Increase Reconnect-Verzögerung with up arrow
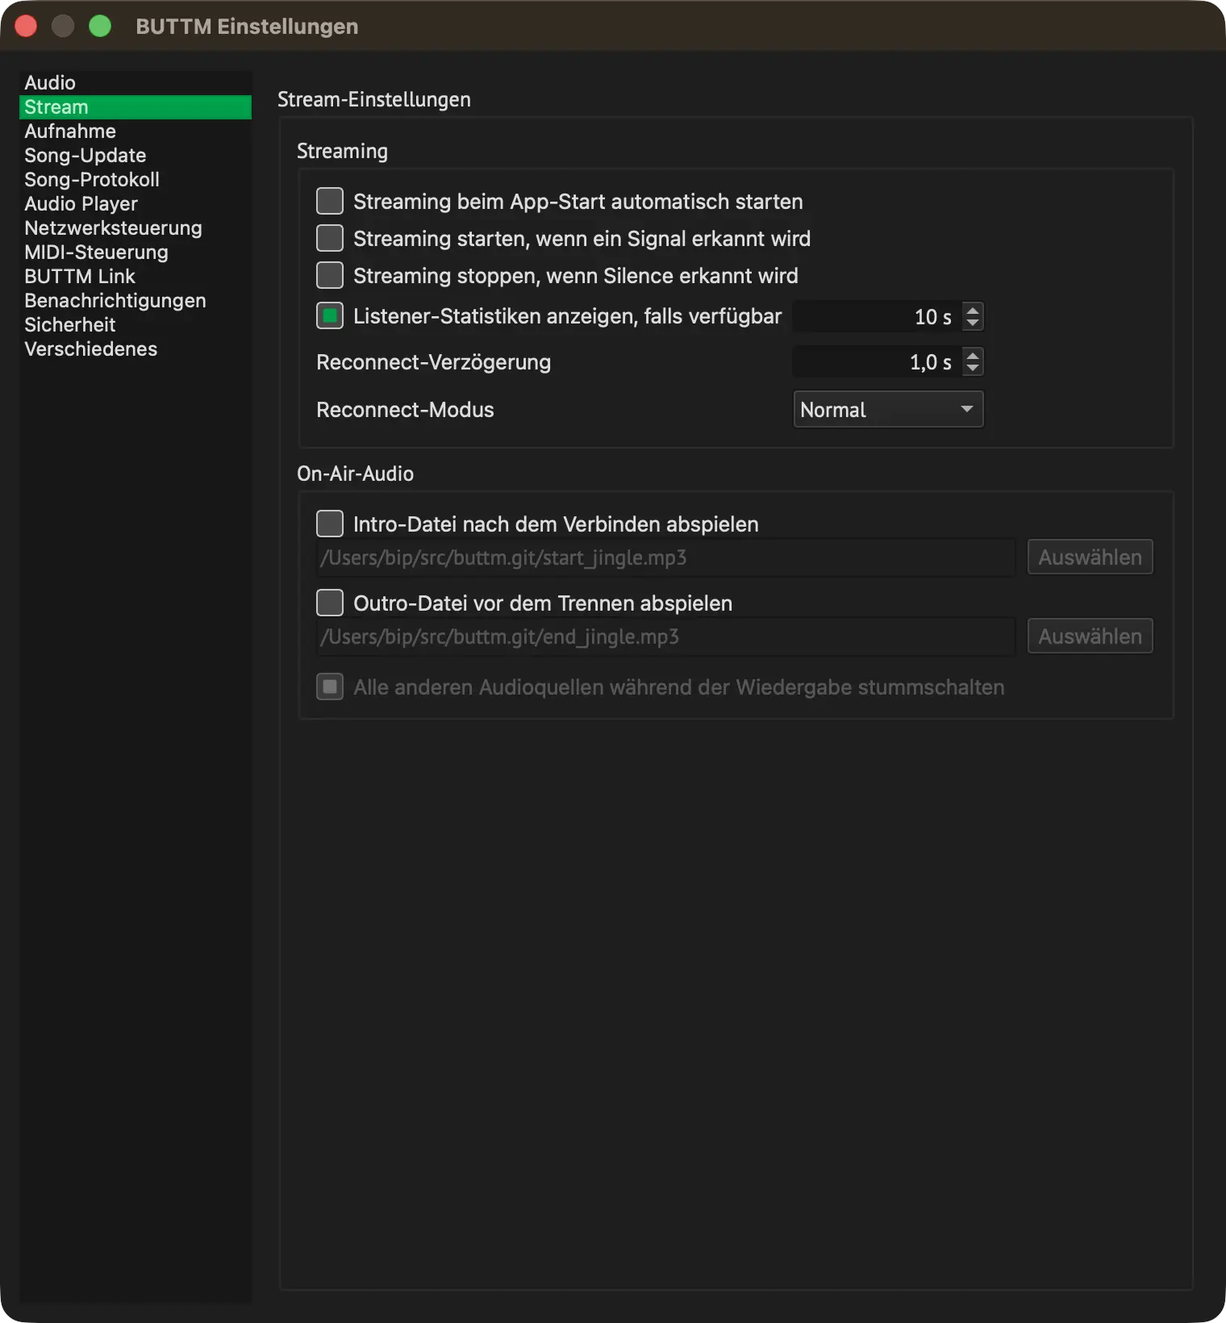 [973, 354]
